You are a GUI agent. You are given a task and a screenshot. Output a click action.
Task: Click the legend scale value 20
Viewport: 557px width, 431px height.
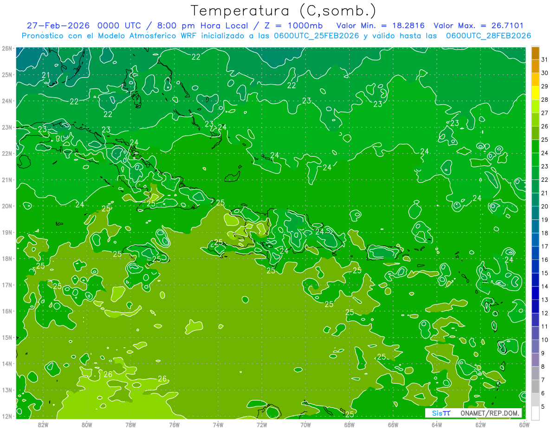pyautogui.click(x=544, y=206)
